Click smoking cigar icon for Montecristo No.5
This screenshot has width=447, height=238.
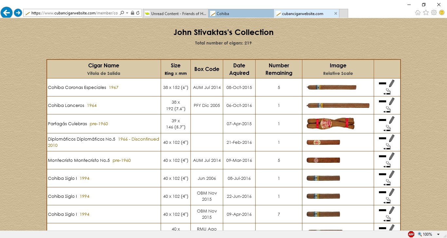coord(387,164)
